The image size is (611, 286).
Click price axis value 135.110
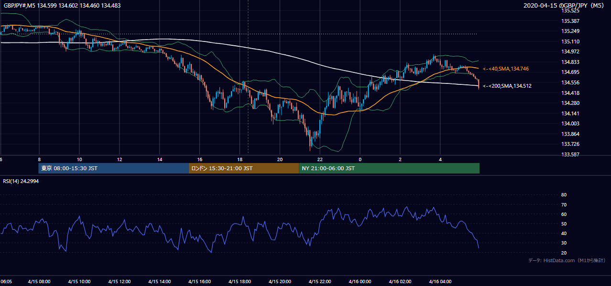click(570, 41)
